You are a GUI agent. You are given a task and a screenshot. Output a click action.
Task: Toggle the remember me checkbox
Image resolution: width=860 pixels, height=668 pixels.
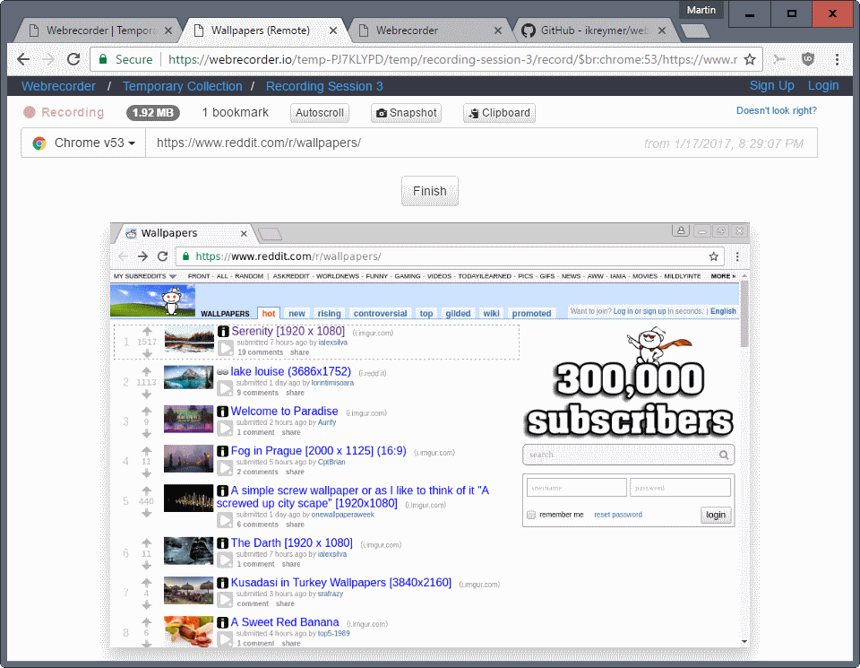pos(531,515)
